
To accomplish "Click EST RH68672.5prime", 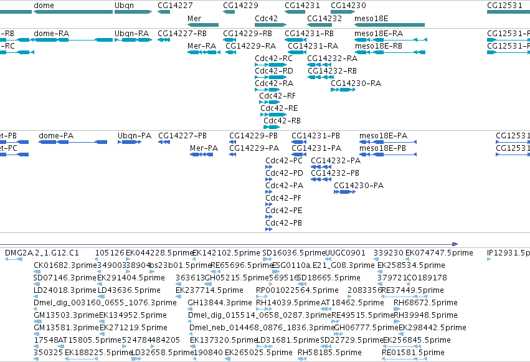I will pos(397,309).
